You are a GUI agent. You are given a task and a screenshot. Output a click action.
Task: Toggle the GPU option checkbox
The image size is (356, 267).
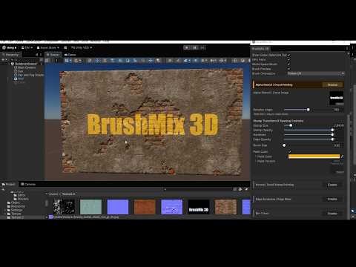(289, 59)
